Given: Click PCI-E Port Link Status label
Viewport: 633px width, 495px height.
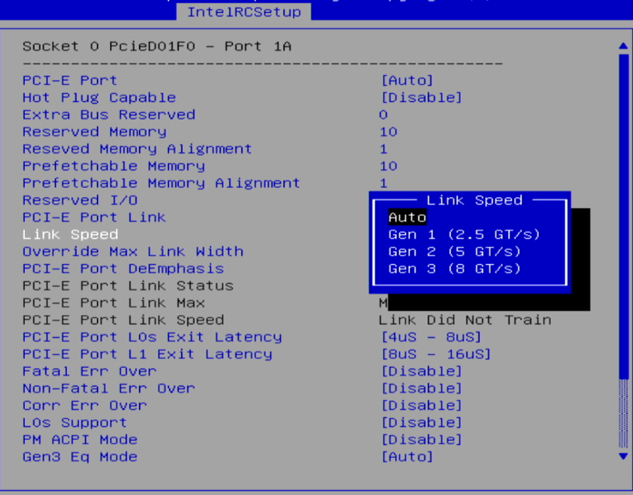Looking at the screenshot, I should (x=128, y=286).
